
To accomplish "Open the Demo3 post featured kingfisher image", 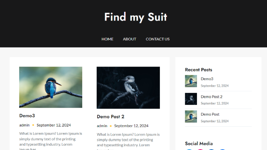I will 51,87.
